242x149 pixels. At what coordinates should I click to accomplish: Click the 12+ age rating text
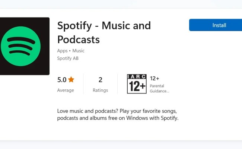pyautogui.click(x=155, y=78)
